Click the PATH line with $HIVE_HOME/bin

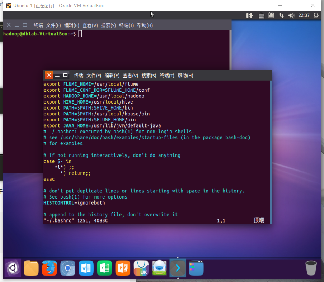pyautogui.click(x=88, y=108)
